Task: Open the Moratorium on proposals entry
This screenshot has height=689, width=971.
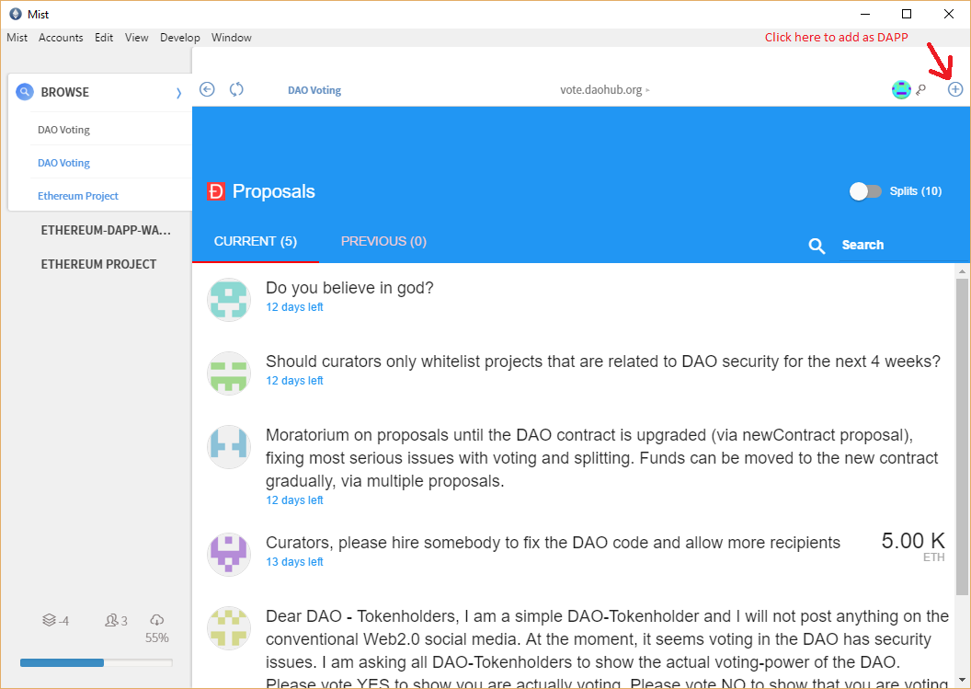Action: click(602, 458)
